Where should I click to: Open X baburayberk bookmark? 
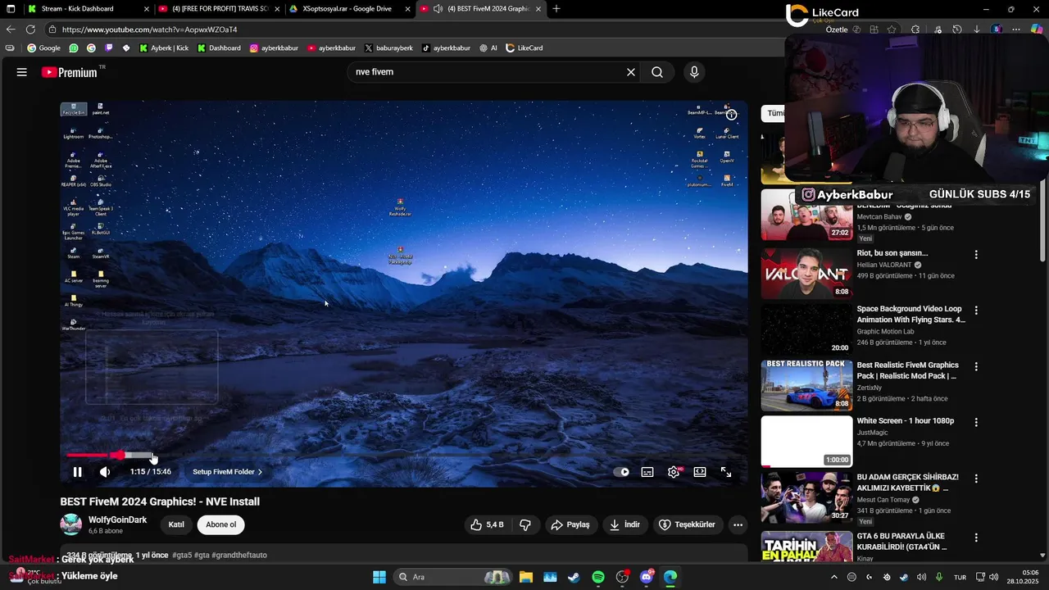point(388,48)
